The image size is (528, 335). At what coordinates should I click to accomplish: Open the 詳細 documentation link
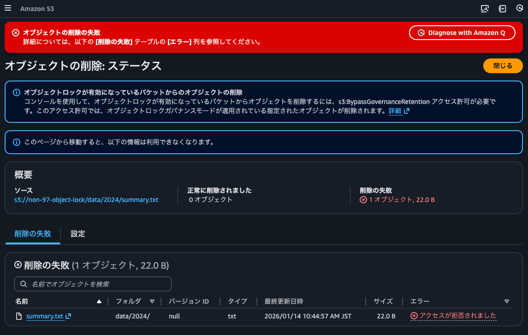pos(396,111)
